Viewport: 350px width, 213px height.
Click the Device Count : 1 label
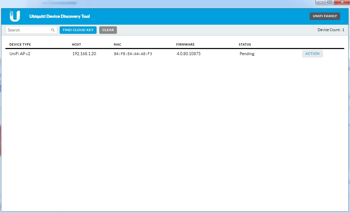(331, 30)
